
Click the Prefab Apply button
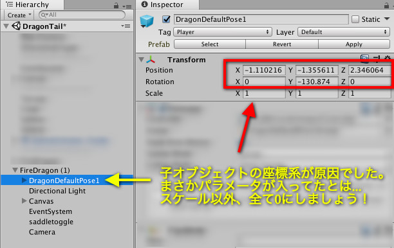click(x=354, y=44)
